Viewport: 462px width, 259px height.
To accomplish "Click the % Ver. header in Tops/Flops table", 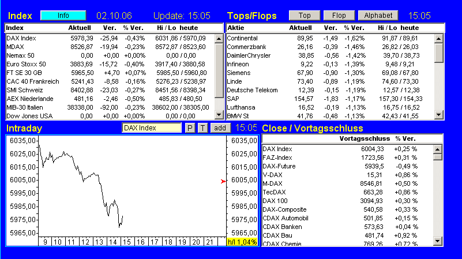I will click(x=354, y=28).
